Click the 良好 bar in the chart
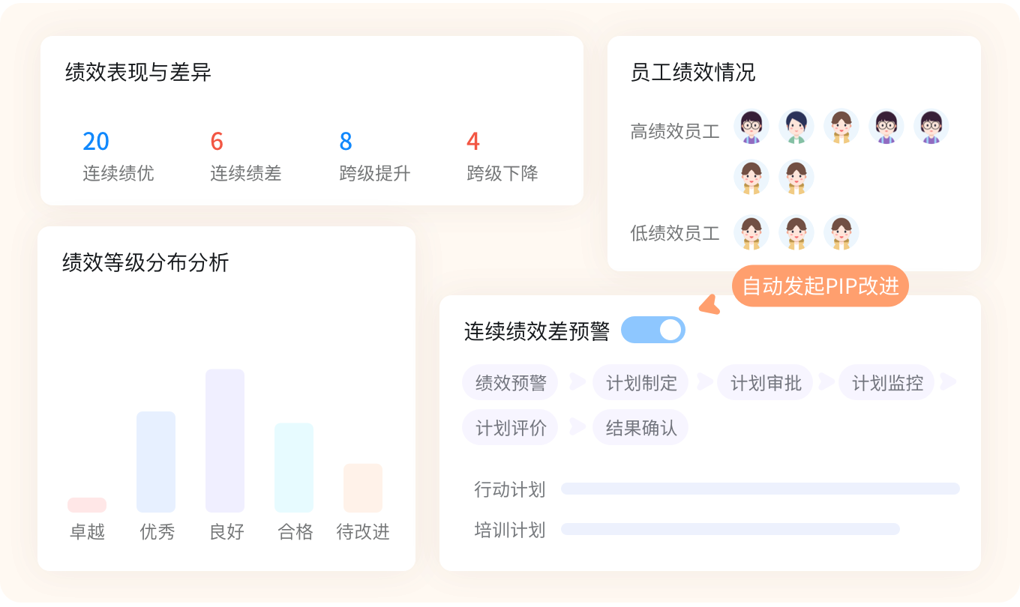 pos(225,441)
